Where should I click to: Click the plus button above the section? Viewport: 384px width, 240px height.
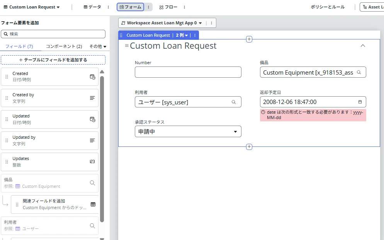coord(249,39)
